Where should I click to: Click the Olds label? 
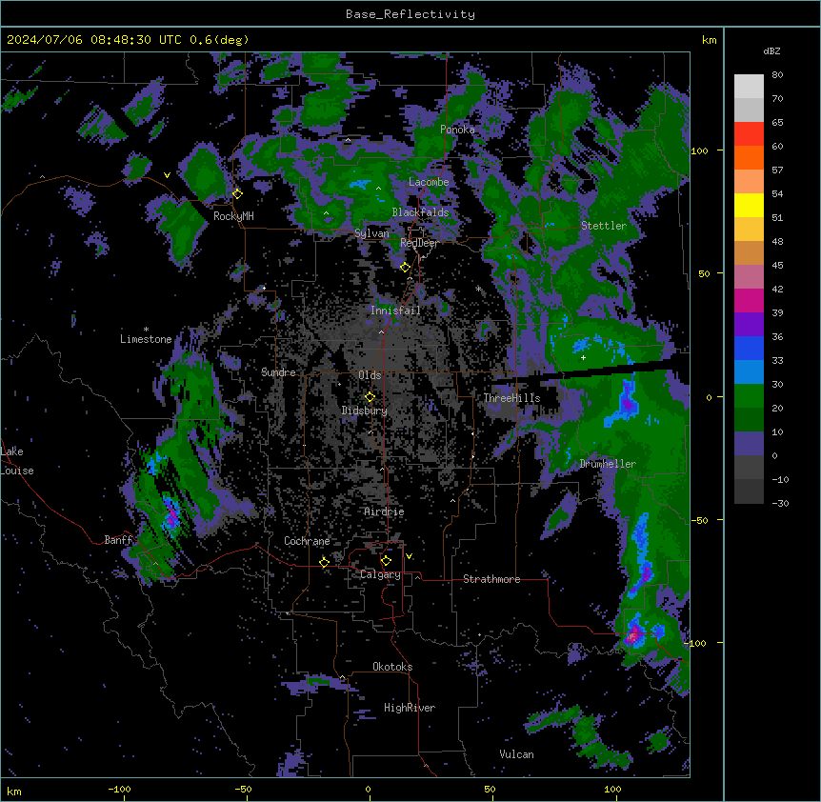pyautogui.click(x=370, y=375)
